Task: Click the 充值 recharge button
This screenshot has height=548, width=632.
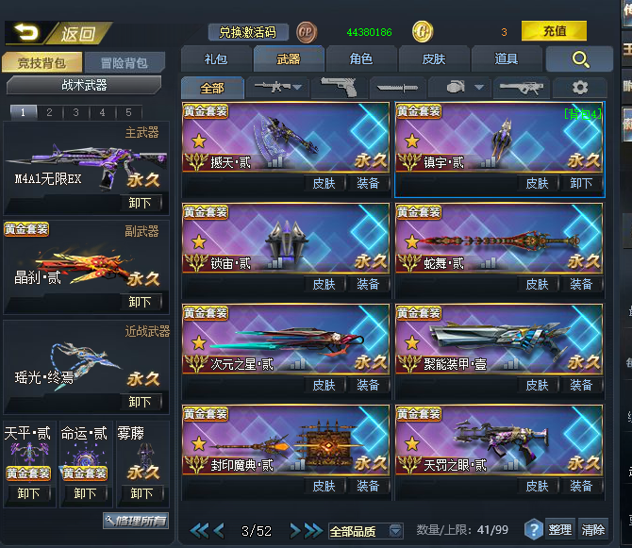Action: 554,31
